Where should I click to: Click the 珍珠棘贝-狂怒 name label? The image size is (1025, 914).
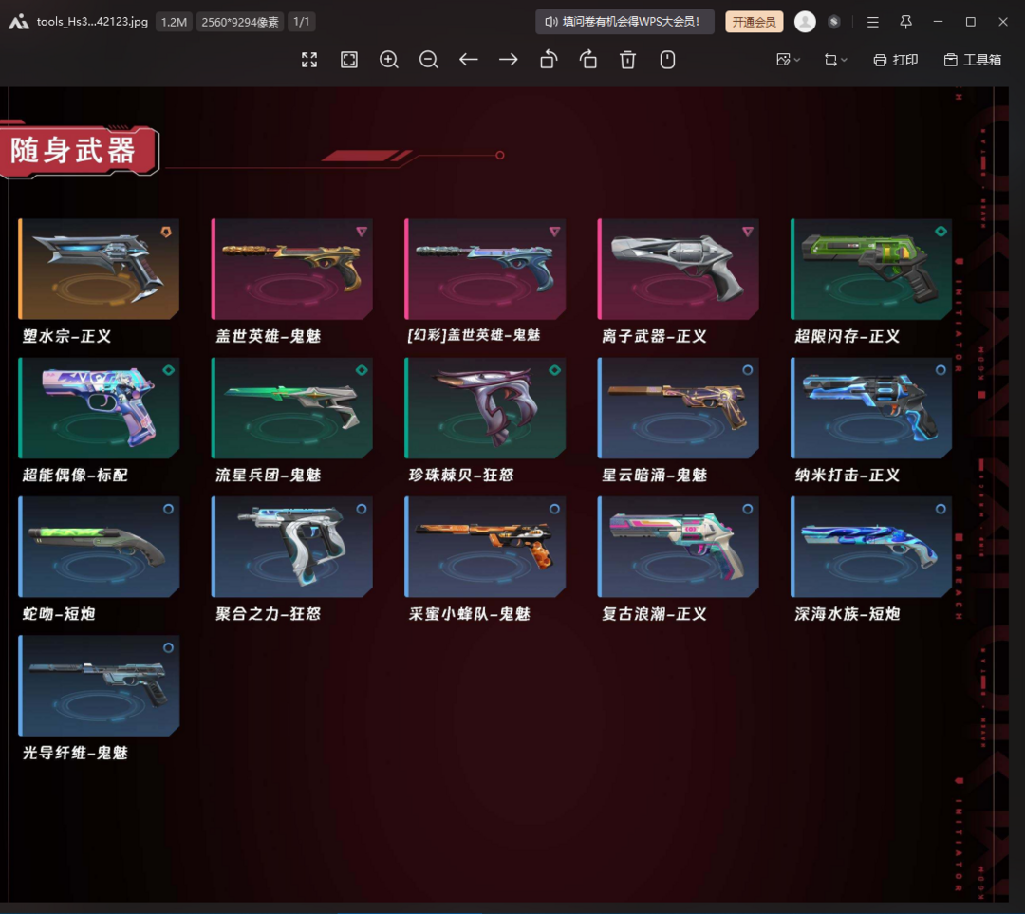461,475
